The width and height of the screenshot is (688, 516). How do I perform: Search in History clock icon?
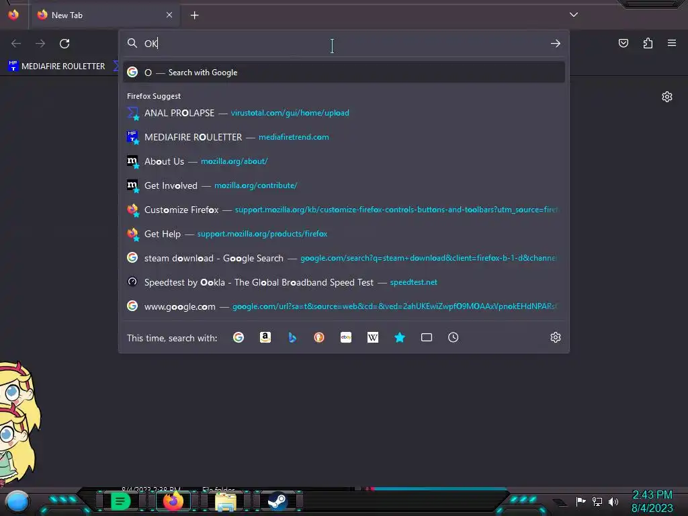pos(454,337)
